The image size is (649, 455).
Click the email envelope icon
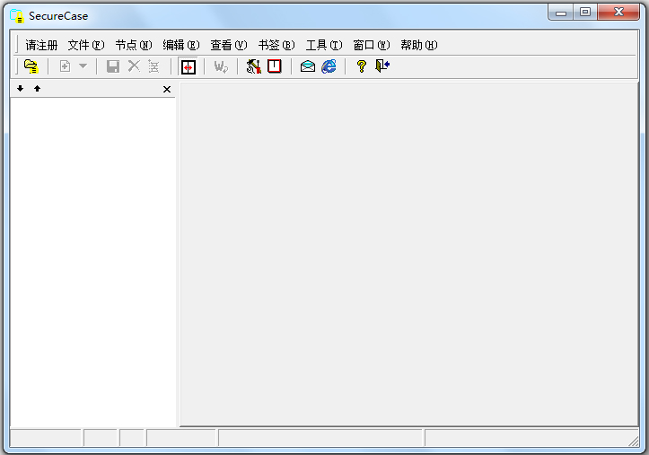click(308, 66)
